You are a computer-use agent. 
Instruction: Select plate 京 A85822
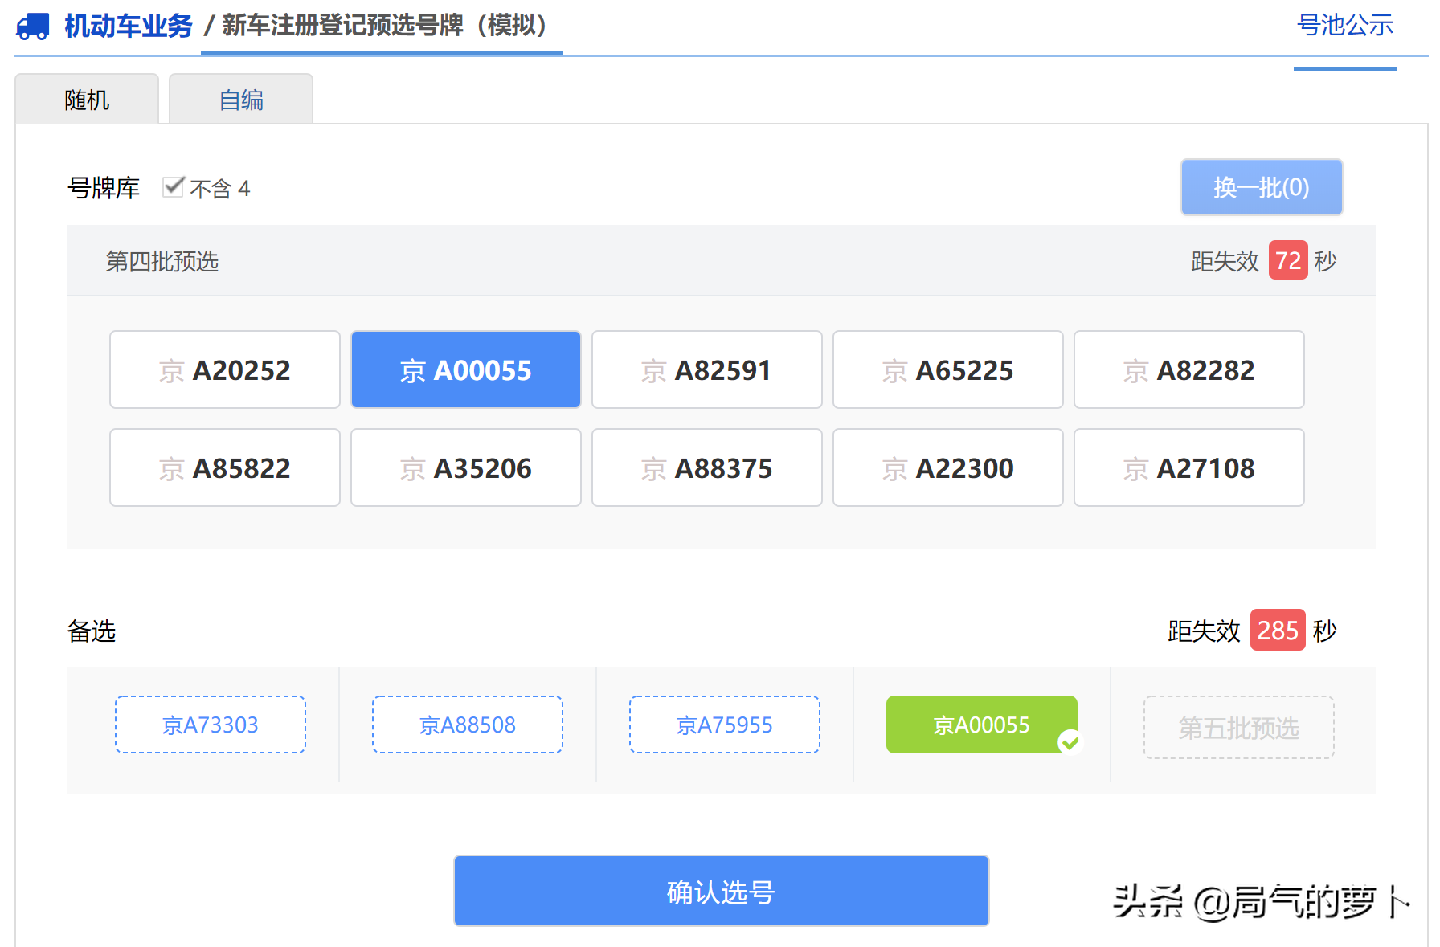coord(225,467)
